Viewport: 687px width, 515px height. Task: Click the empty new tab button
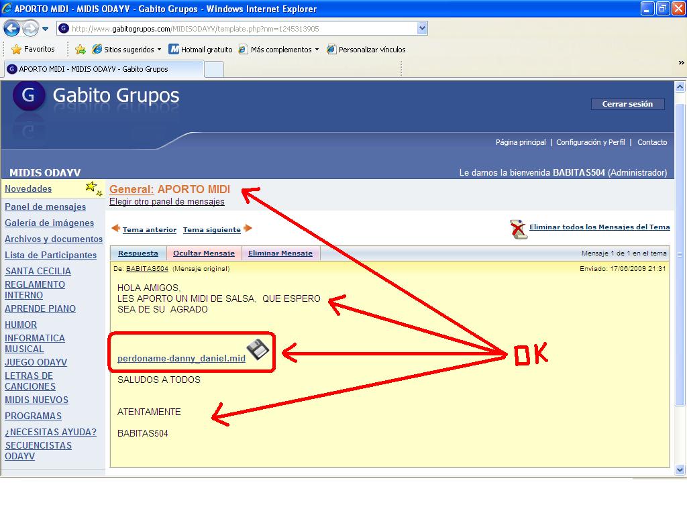tap(213, 69)
